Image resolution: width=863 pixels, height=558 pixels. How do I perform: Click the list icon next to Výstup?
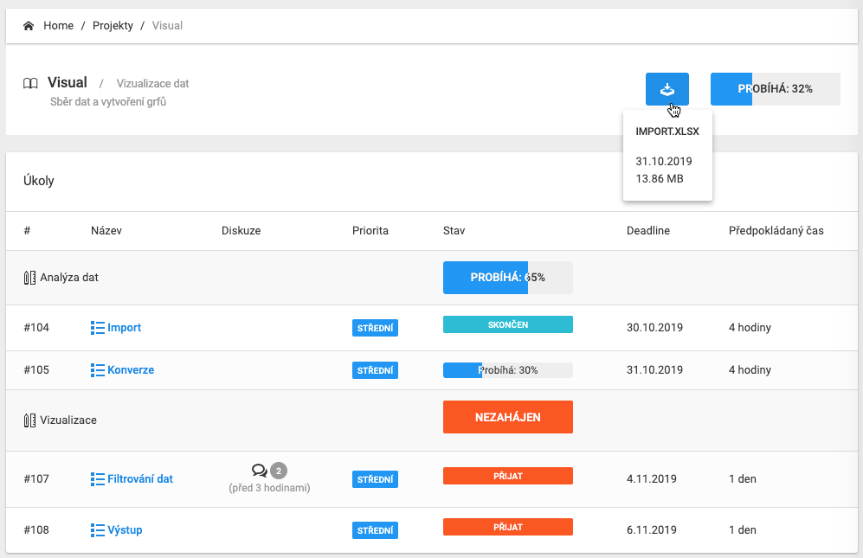point(98,530)
